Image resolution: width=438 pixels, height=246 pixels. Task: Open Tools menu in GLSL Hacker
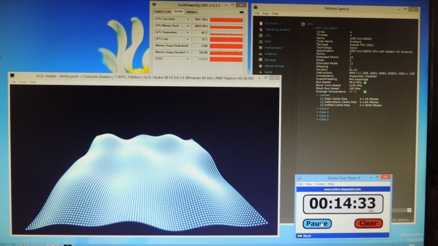(23, 82)
